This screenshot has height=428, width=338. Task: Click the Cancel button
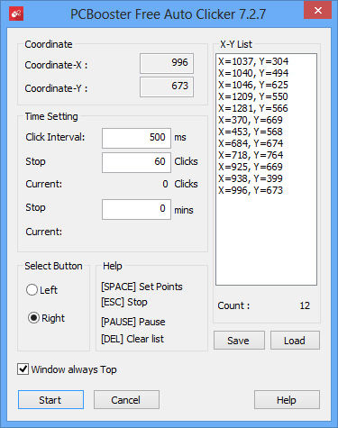tap(126, 400)
